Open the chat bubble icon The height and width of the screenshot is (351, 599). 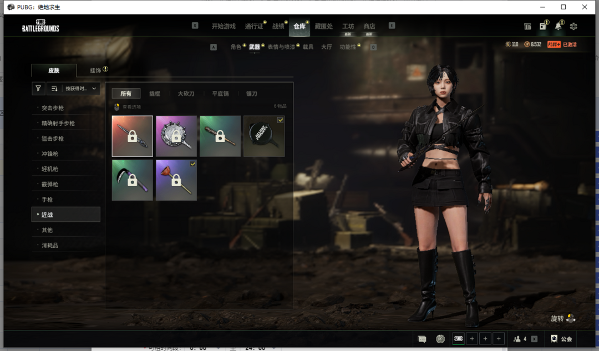(x=422, y=339)
